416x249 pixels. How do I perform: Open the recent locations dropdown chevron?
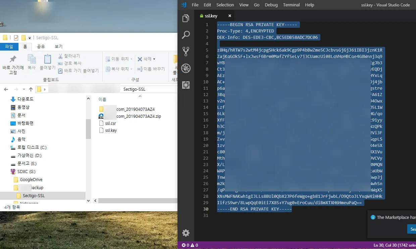[x=24, y=89]
